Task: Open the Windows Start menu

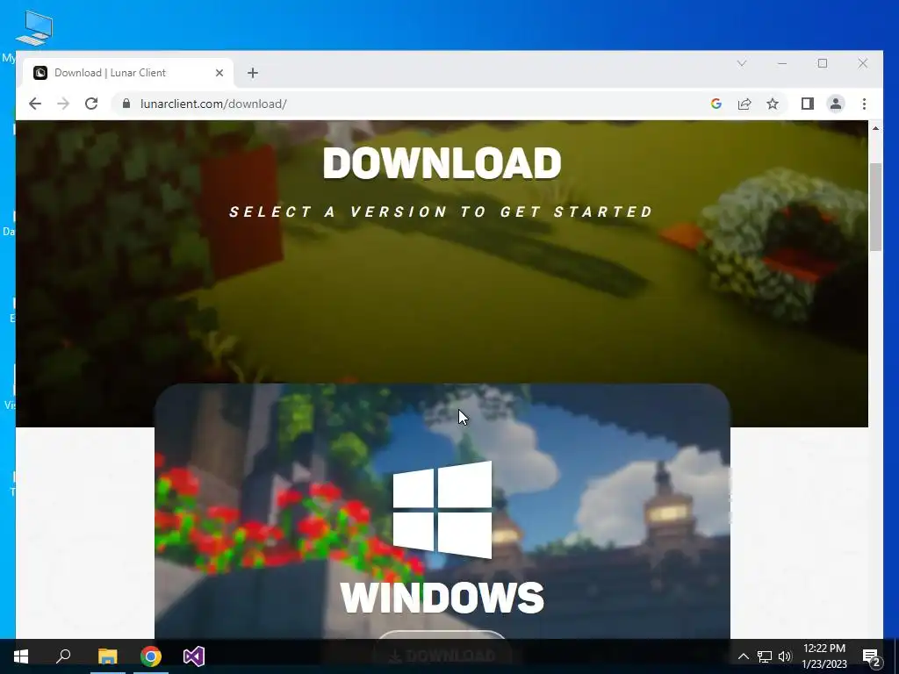Action: (21, 656)
